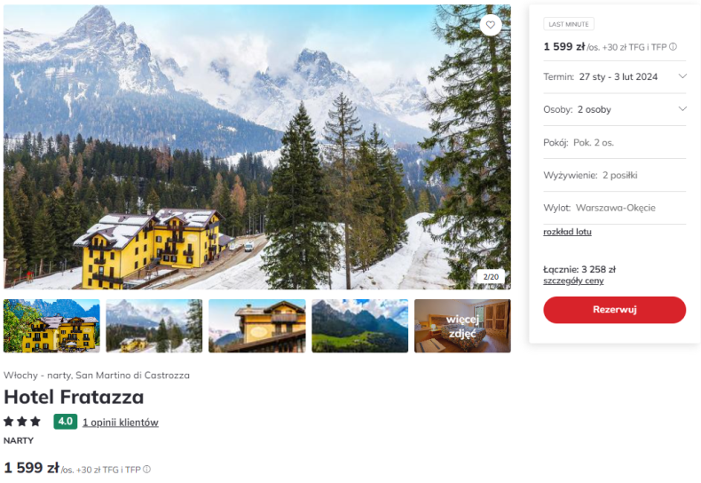Click the three-star hotel rating
This screenshot has width=701, height=483.
(x=22, y=421)
